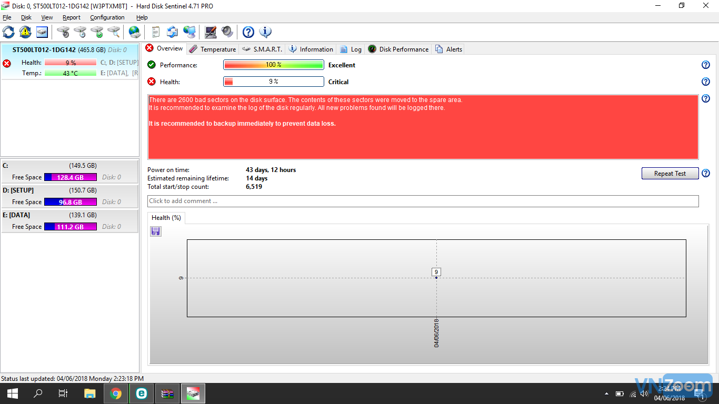Click the Repeat Test button

670,173
